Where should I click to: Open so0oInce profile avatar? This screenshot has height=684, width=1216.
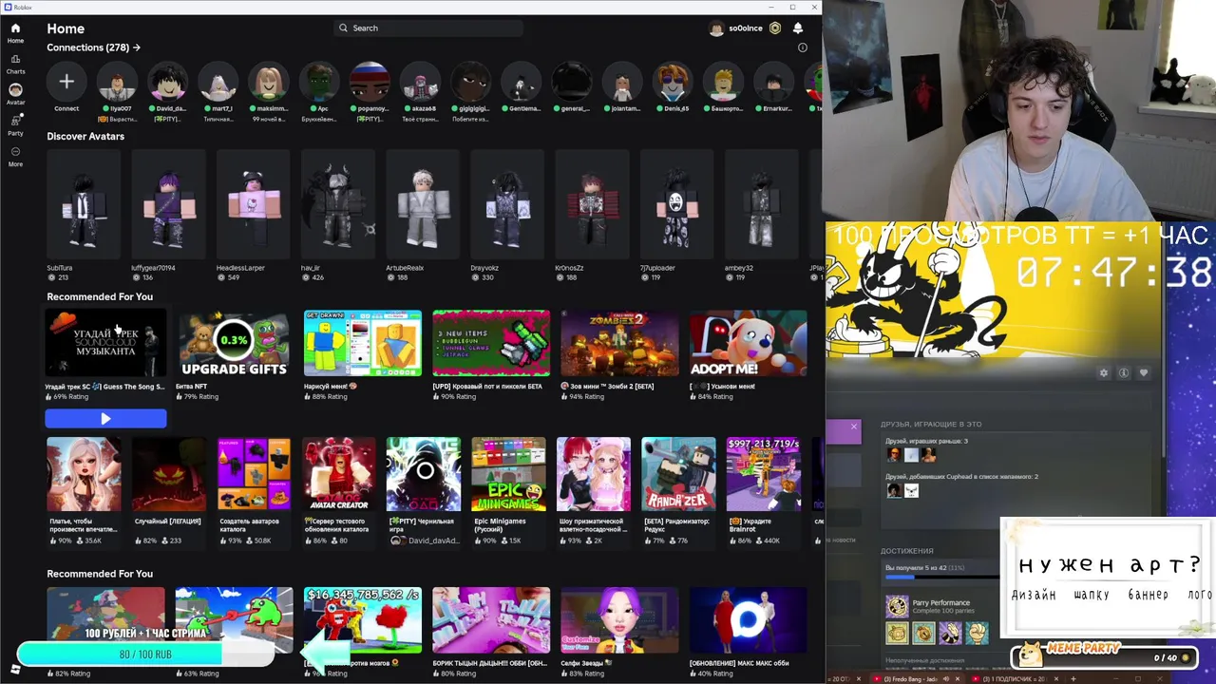coord(716,28)
